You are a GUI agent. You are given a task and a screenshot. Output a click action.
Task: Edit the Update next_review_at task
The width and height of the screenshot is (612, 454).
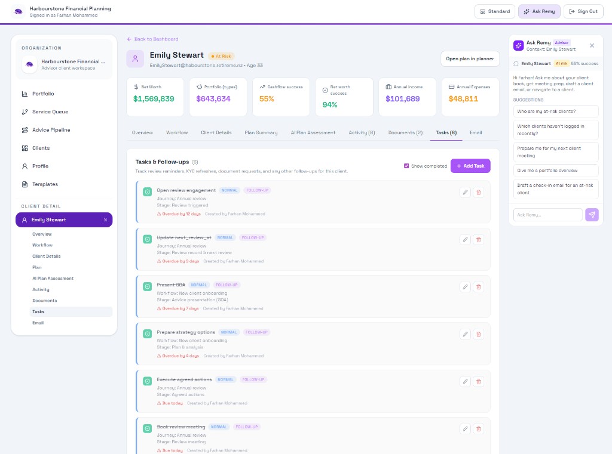(x=465, y=240)
